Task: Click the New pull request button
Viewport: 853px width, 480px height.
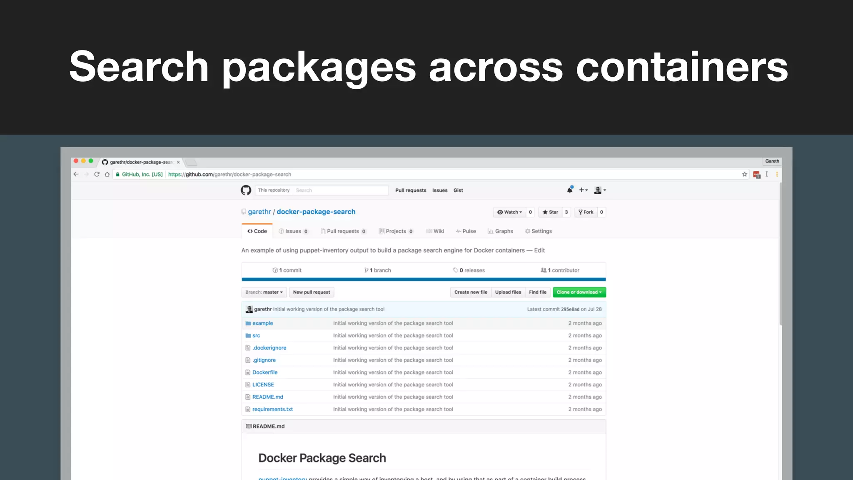Action: pyautogui.click(x=312, y=292)
